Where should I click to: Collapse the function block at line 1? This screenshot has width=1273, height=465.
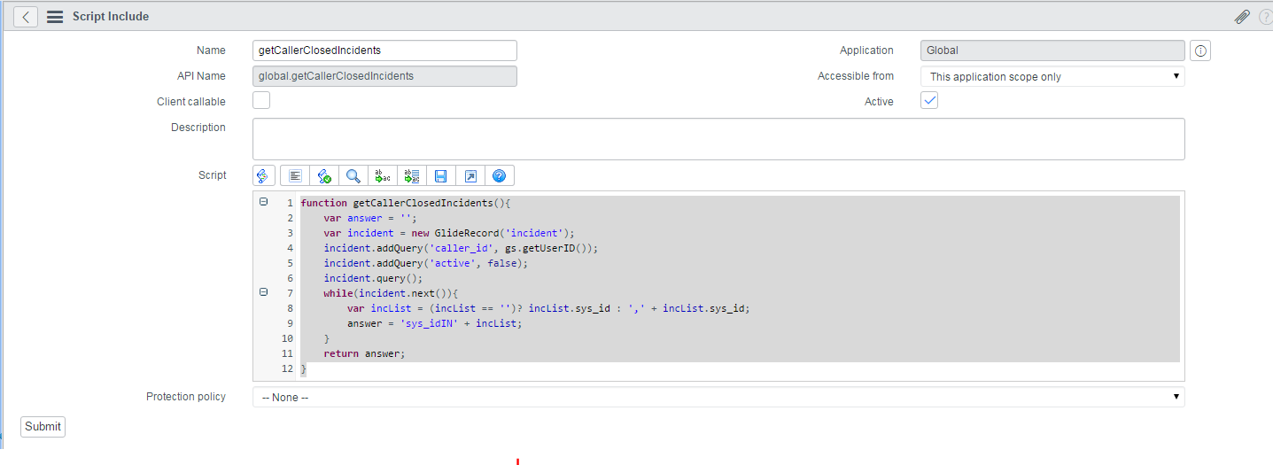[263, 202]
